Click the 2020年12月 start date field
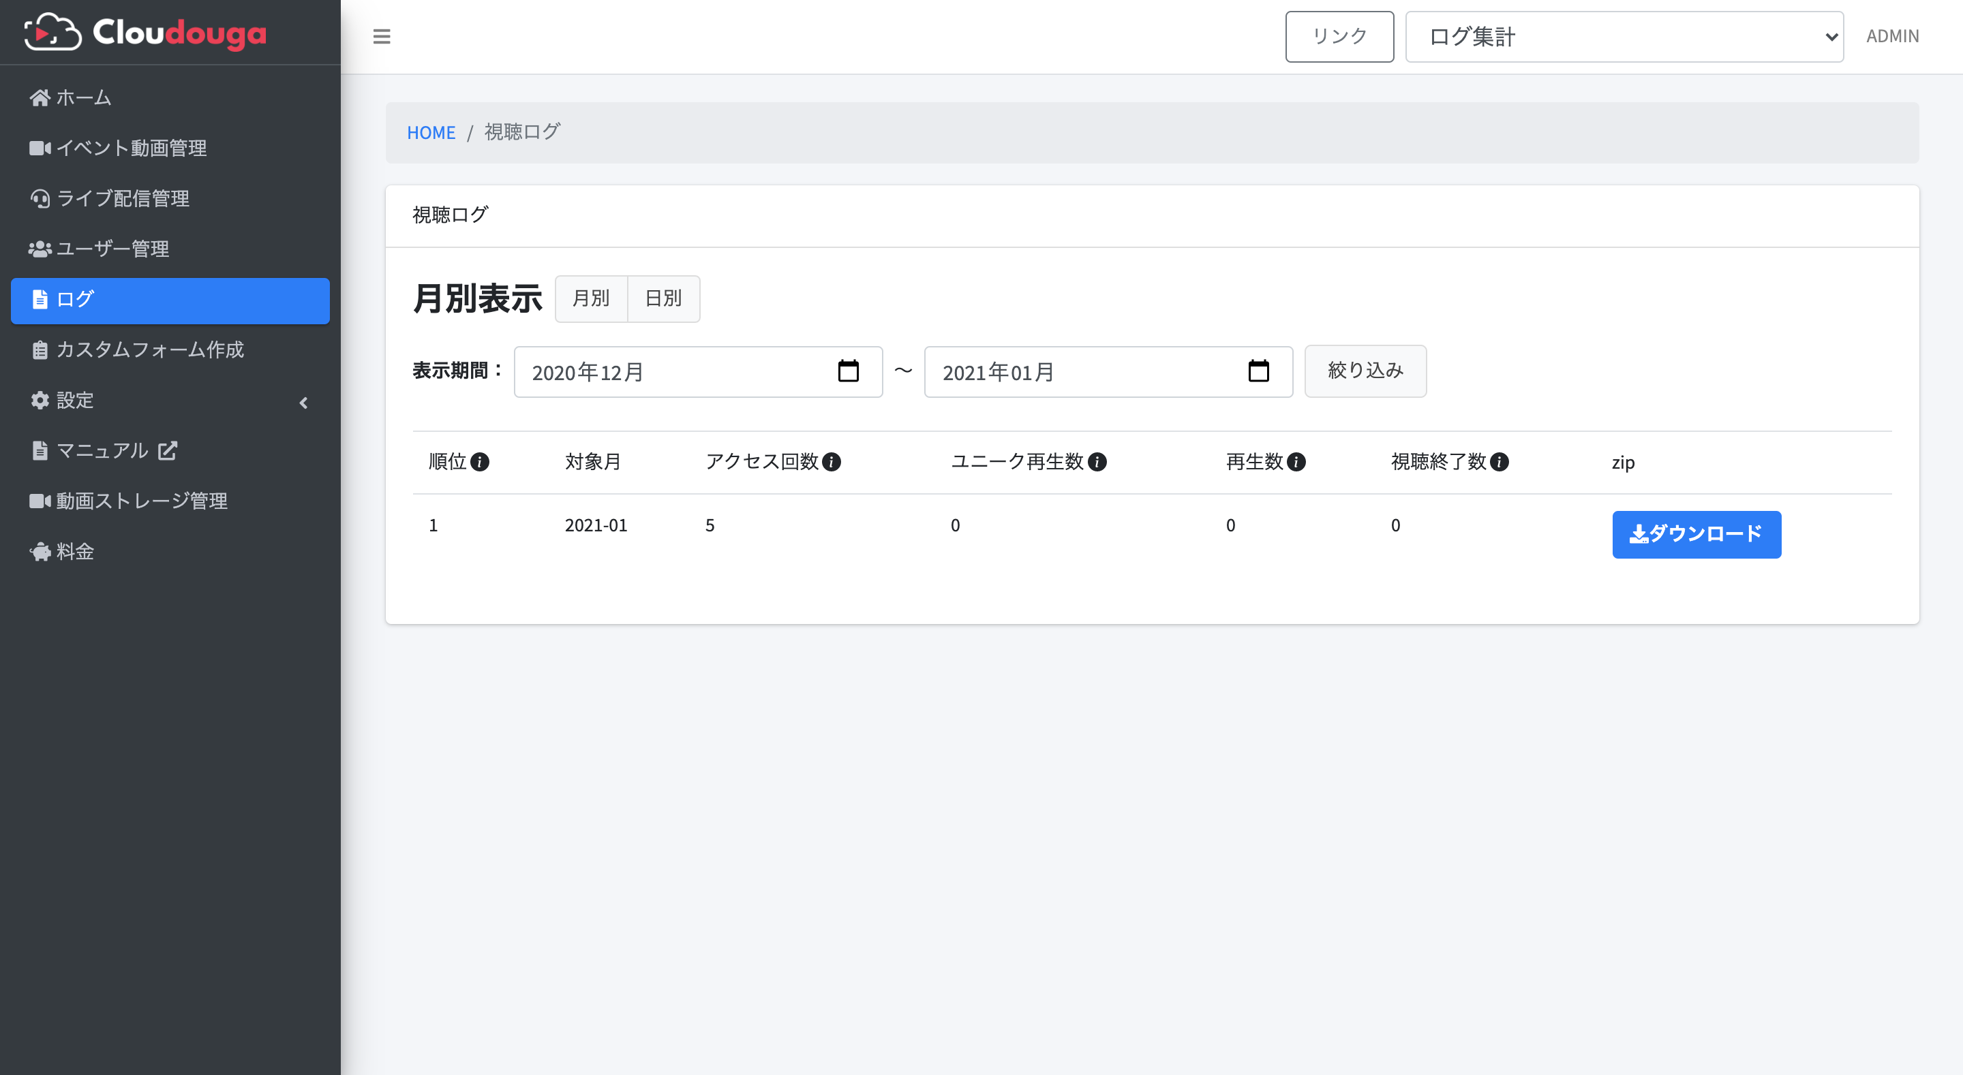1963x1075 pixels. pyautogui.click(x=671, y=372)
